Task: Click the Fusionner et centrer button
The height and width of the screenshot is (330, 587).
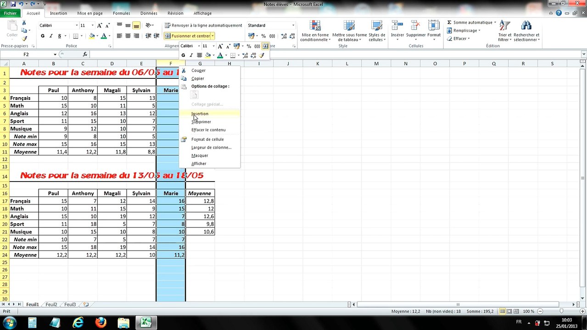Action: pos(187,36)
